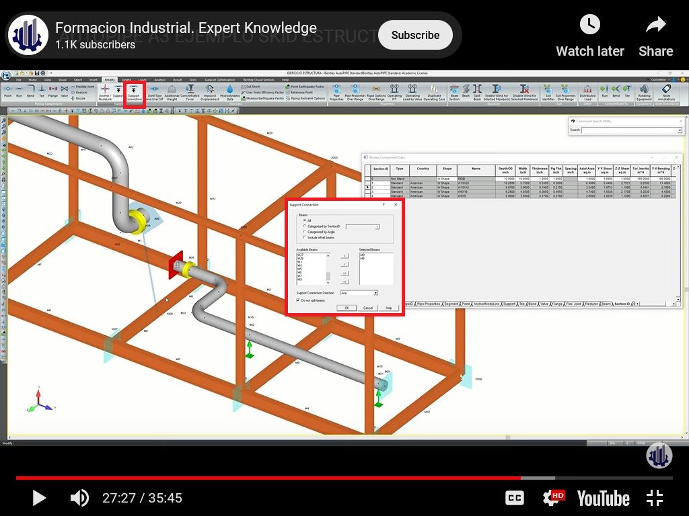This screenshot has width=689, height=516.
Task: Click the Split Beam icon
Action: (477, 93)
